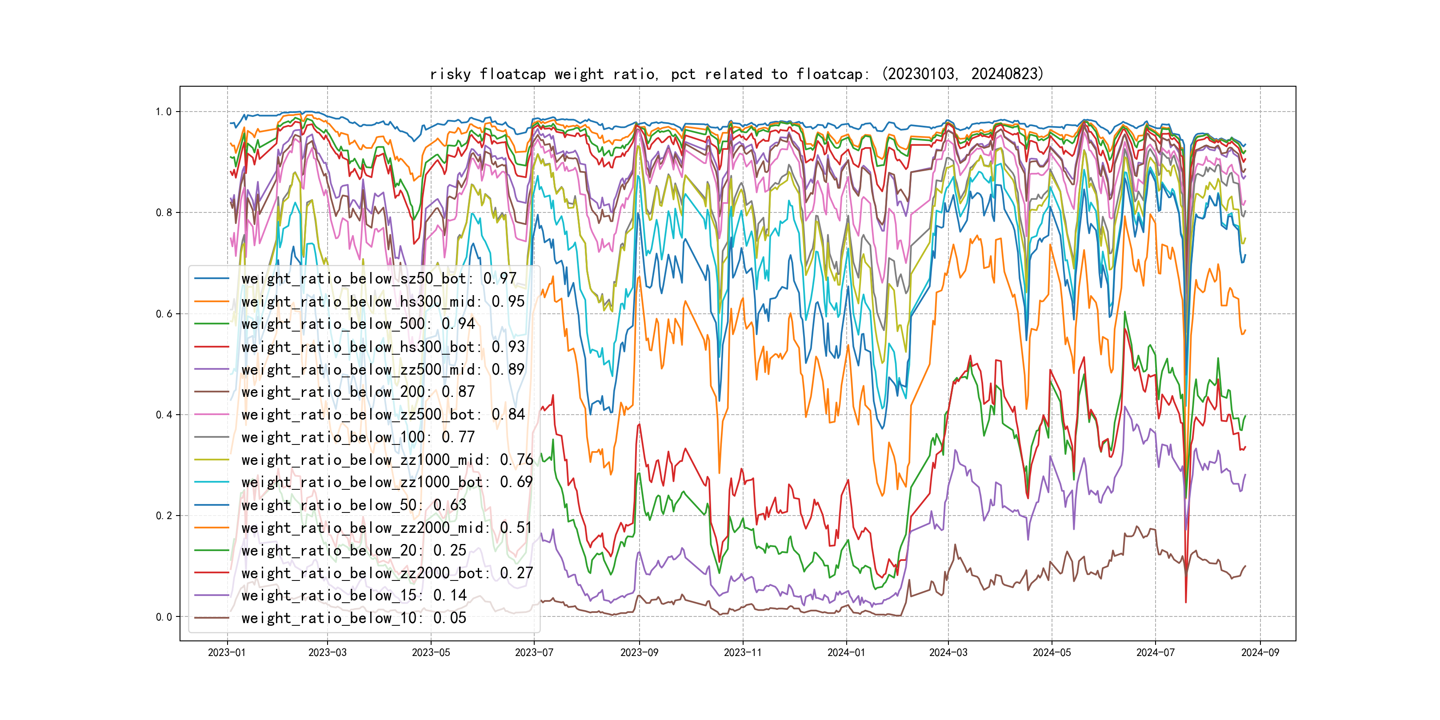This screenshot has height=720, width=1440.
Task: Click legend label weight_ratio_below_500
Action: (358, 324)
